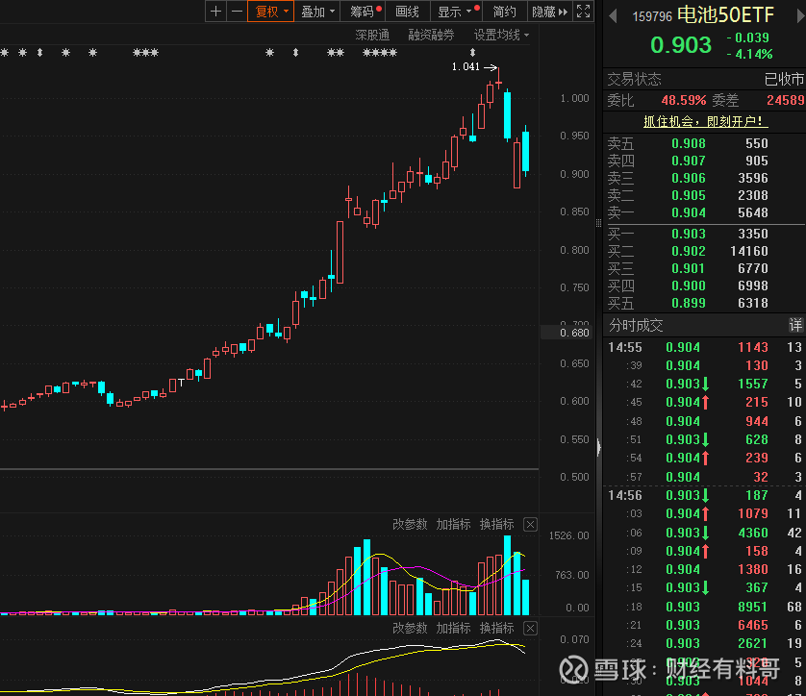Close the bottom MACD panel with its X
This screenshot has width=806, height=696.
[530, 627]
